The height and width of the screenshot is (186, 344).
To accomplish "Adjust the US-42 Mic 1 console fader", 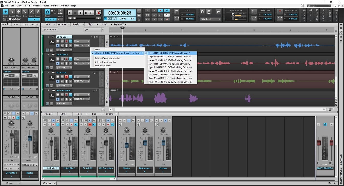I will point(51,143).
